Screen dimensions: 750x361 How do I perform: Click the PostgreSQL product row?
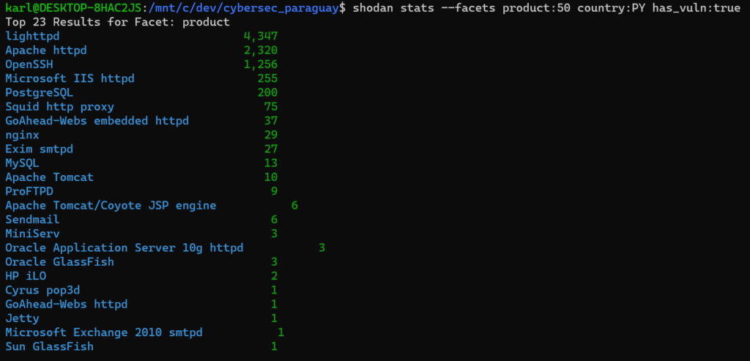[x=39, y=93]
